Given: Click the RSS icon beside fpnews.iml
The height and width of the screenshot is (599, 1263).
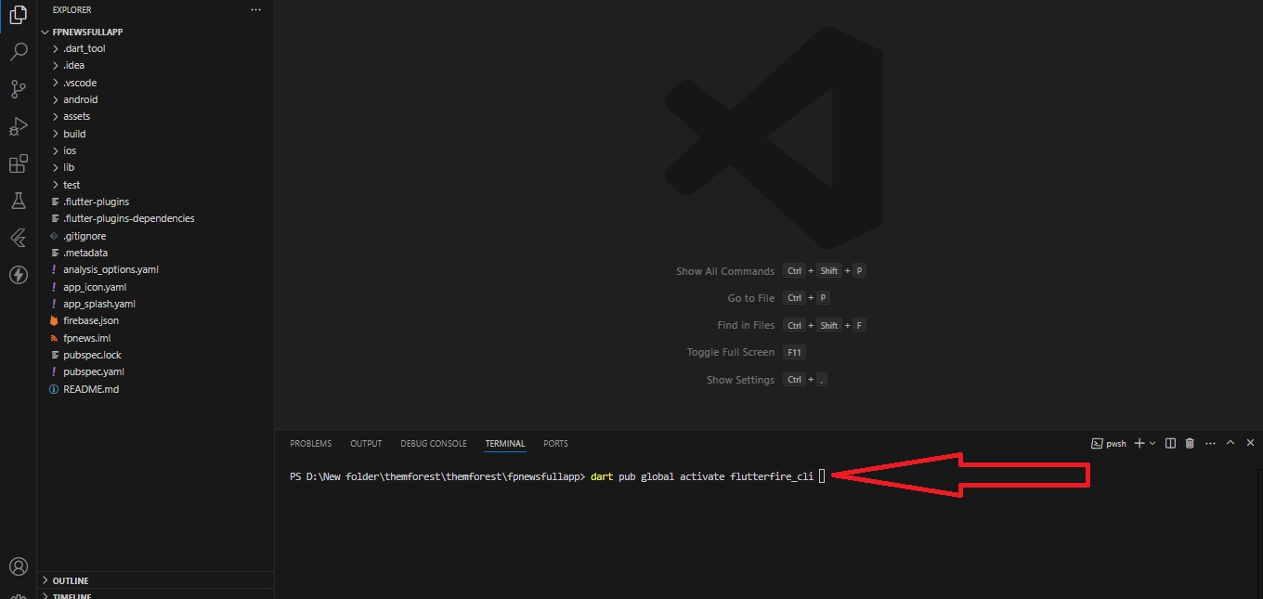Looking at the screenshot, I should click(54, 338).
